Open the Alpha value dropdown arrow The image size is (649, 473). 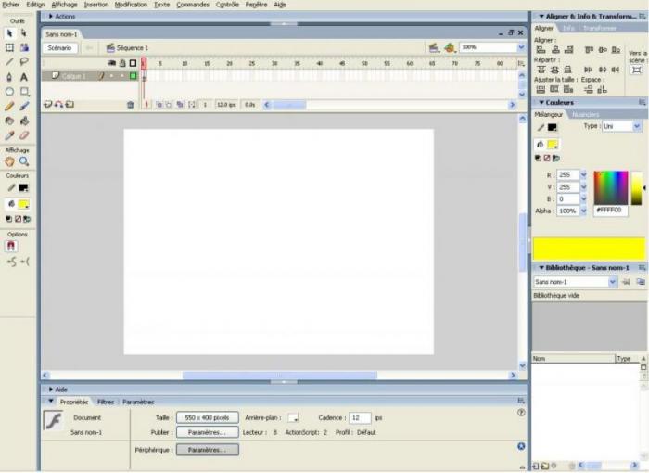point(583,211)
